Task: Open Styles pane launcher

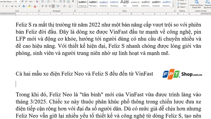Action: click(x=175, y=11)
